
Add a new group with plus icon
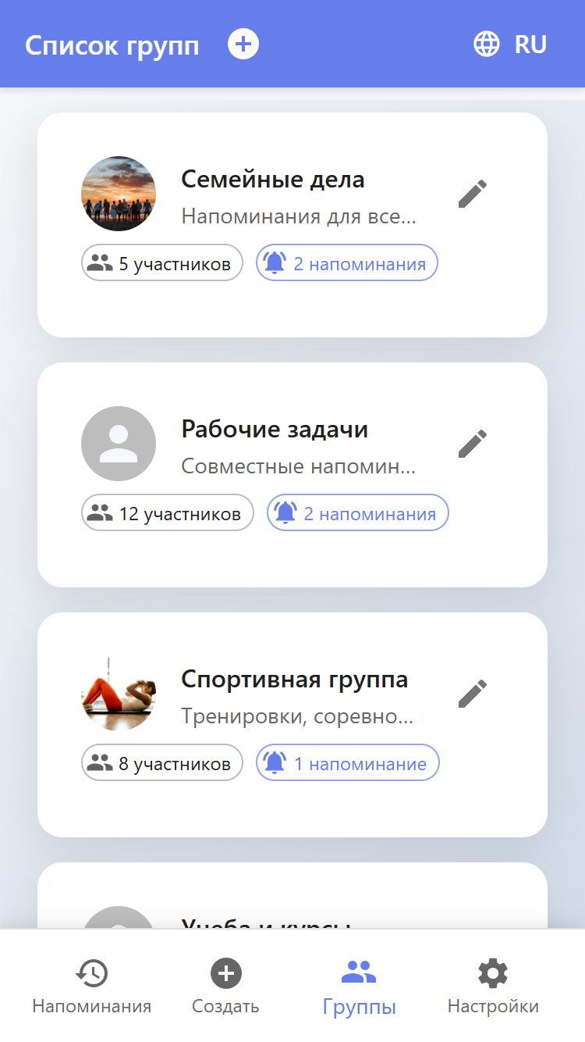pos(243,44)
